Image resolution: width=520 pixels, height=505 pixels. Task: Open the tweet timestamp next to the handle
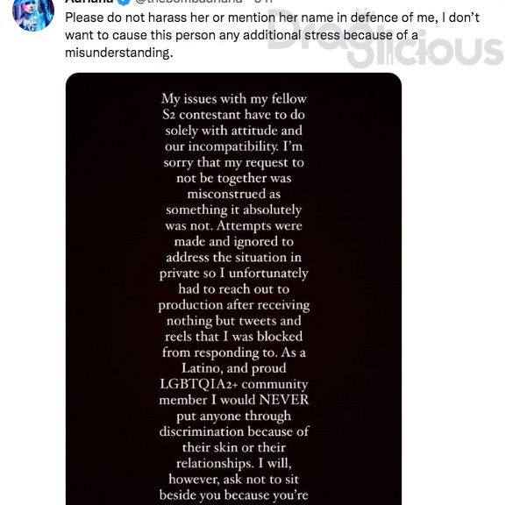pos(263,2)
